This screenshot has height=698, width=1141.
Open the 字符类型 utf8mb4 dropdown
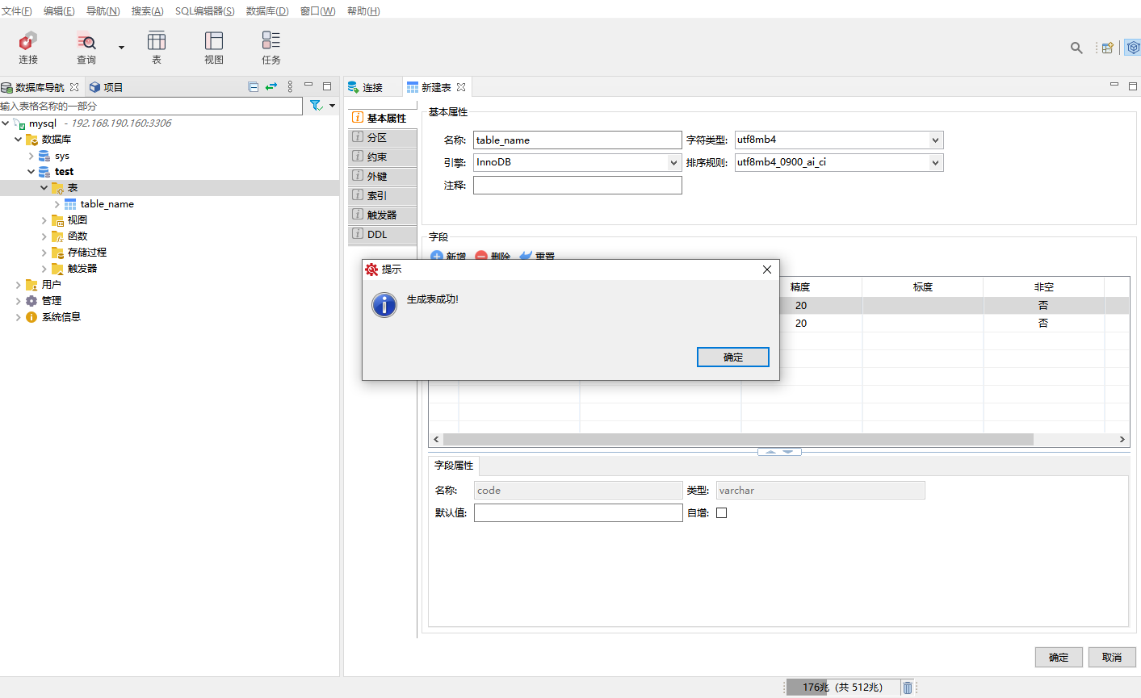coord(935,140)
